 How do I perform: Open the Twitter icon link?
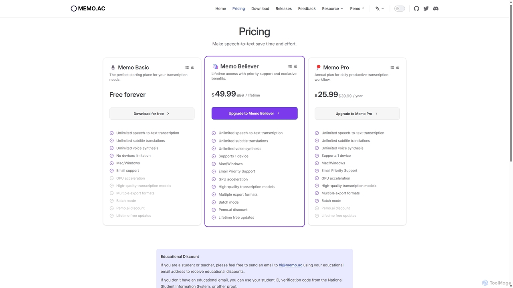coord(426,8)
